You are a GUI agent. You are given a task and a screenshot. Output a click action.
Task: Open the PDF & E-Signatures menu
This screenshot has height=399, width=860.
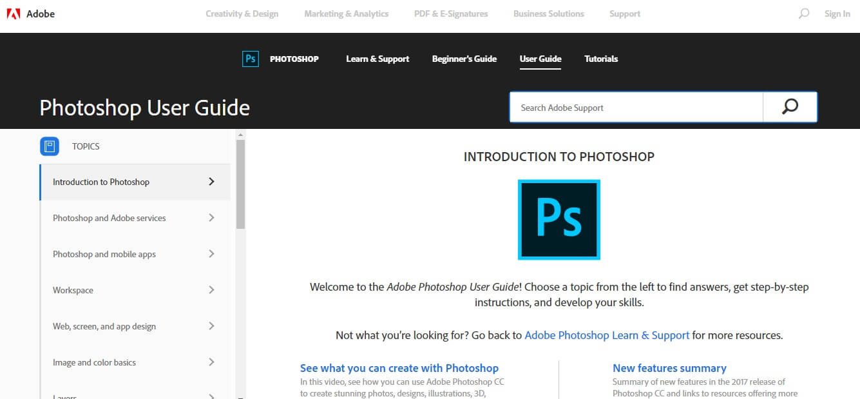[451, 14]
